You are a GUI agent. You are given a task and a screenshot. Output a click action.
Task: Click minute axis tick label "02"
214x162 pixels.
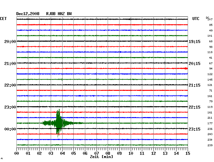tap(39, 153)
